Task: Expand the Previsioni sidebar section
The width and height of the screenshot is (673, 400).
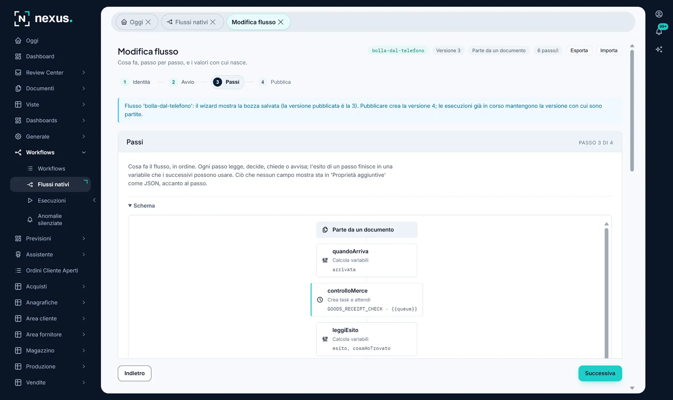Action: [84, 238]
